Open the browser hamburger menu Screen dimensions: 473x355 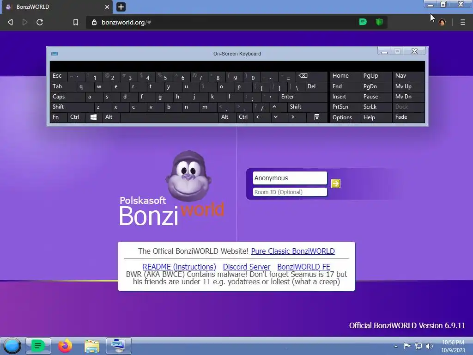click(462, 22)
